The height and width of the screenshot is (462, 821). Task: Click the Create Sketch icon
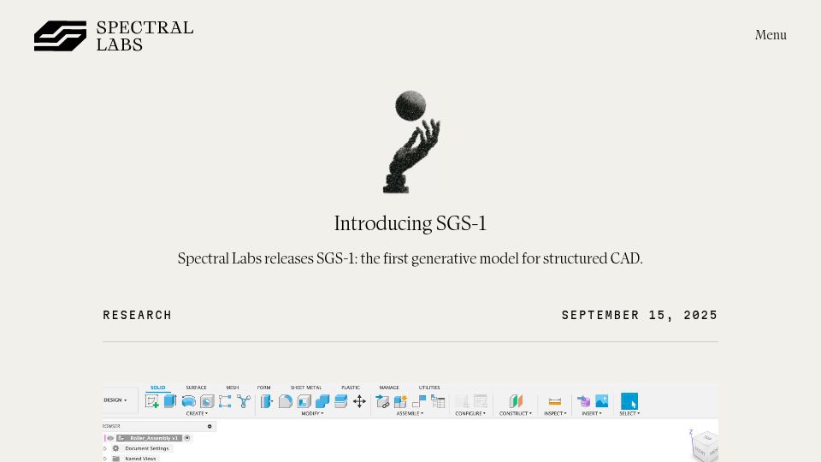point(152,401)
